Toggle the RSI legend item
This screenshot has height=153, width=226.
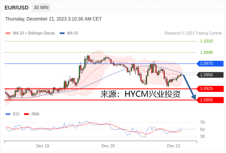point(13,114)
